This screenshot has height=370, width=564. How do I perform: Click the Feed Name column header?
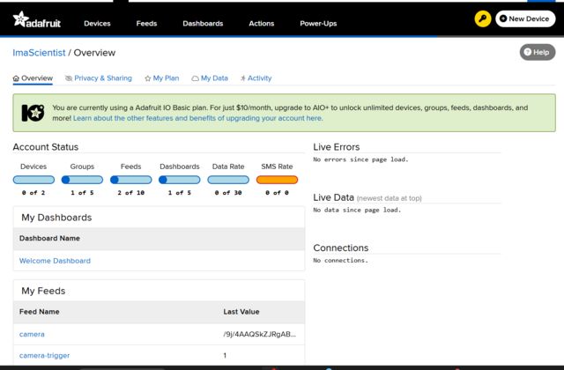tap(39, 312)
